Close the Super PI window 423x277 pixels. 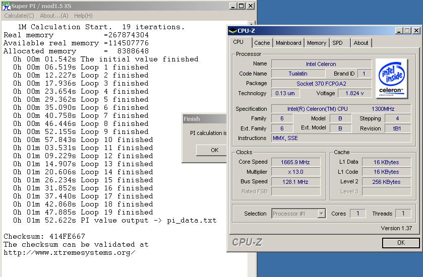coord(251,6)
